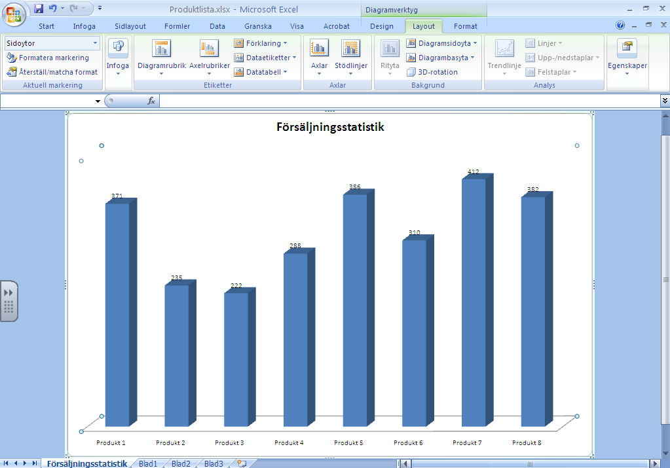Click Formatera markering

[x=48, y=58]
